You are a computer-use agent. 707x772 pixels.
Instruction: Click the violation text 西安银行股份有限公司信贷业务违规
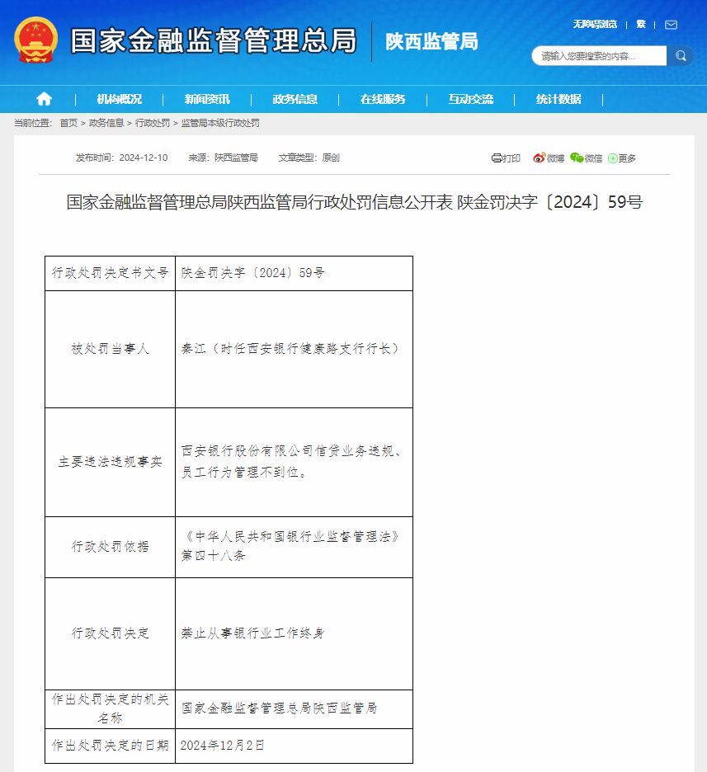pyautogui.click(x=294, y=463)
